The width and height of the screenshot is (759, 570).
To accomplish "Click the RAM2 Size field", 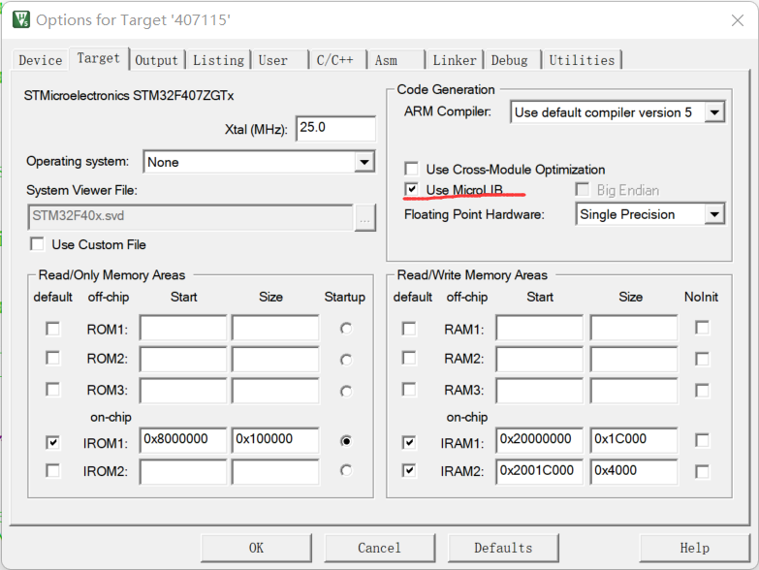I will click(634, 359).
